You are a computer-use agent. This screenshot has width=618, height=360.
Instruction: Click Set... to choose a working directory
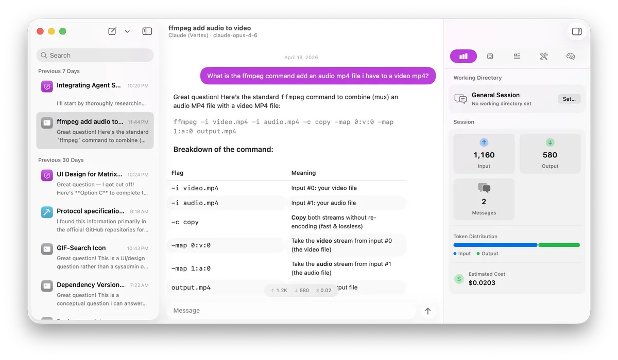(569, 99)
